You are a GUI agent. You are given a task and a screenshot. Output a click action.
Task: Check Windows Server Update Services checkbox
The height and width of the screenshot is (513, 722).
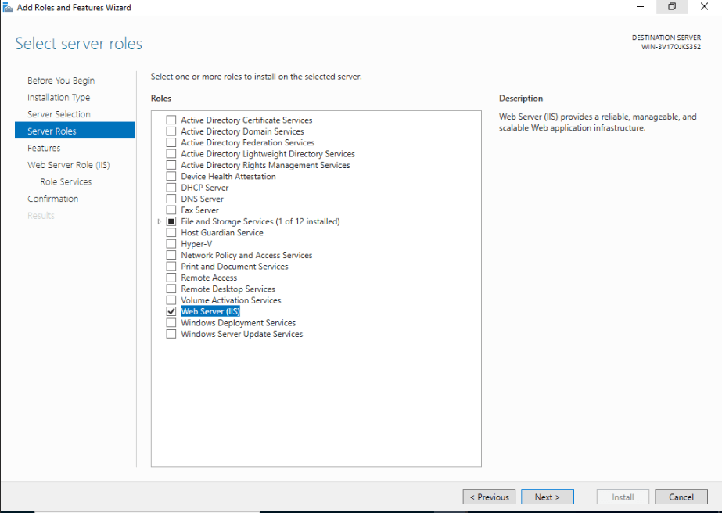coord(171,335)
